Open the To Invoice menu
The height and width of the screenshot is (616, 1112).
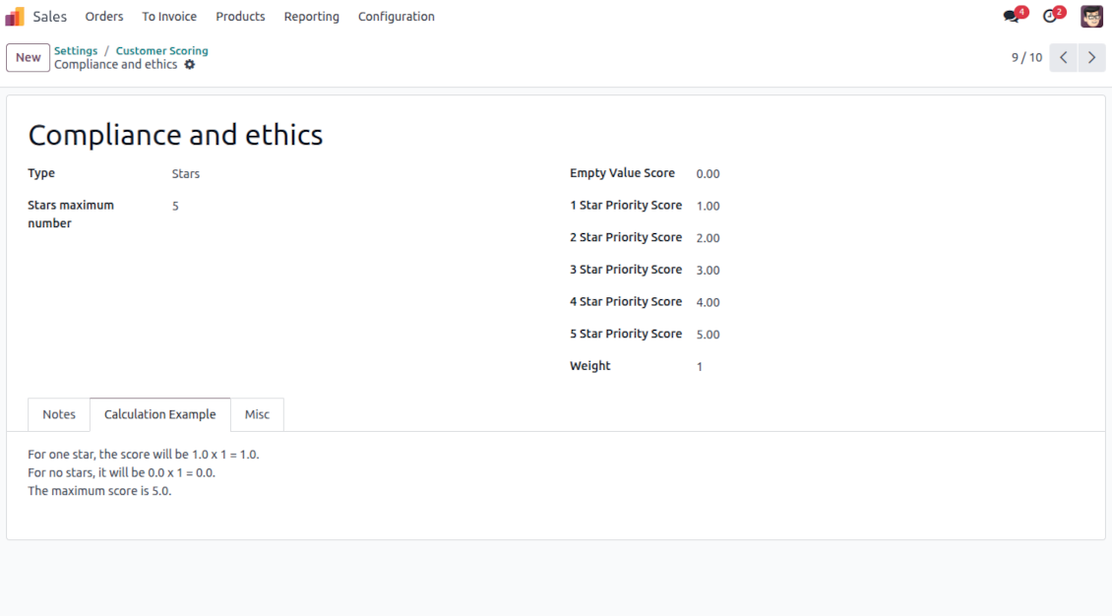(169, 17)
